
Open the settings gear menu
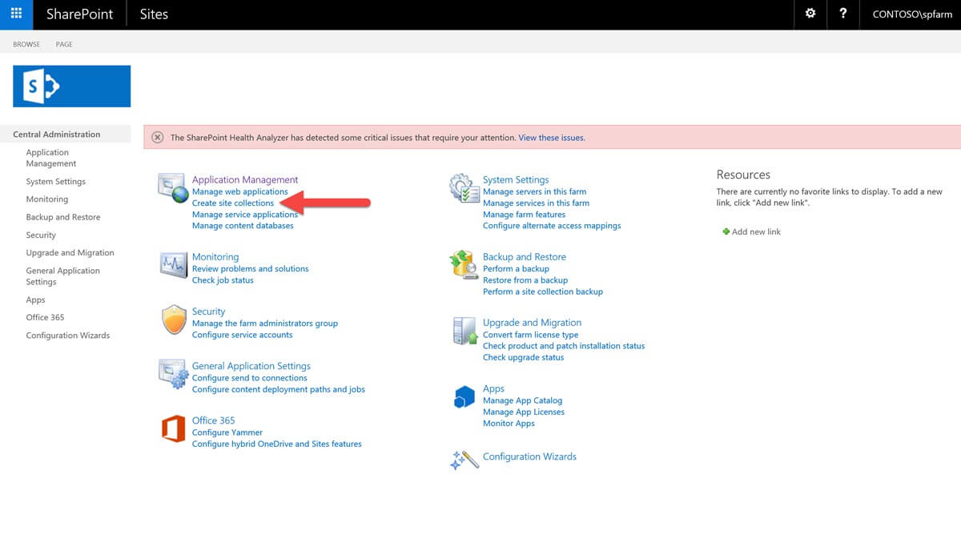pyautogui.click(x=810, y=14)
